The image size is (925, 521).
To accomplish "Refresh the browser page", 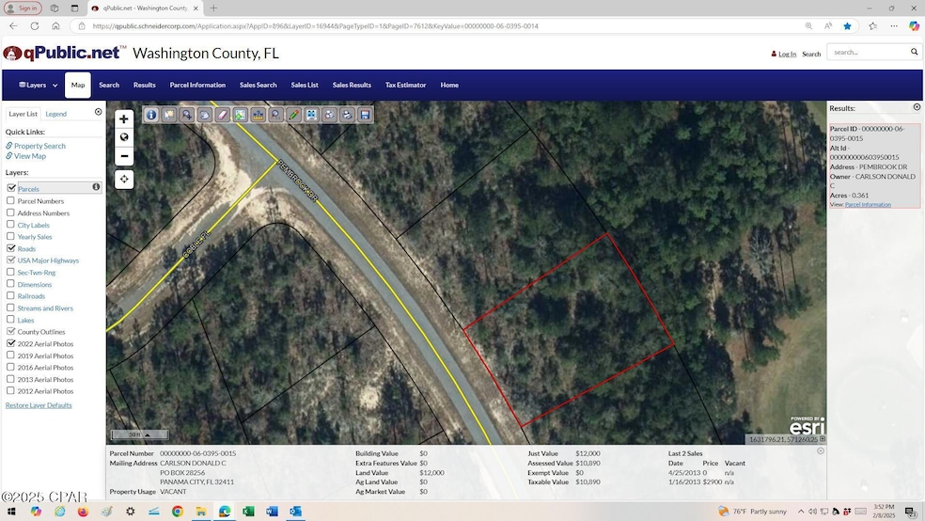I will point(35,26).
